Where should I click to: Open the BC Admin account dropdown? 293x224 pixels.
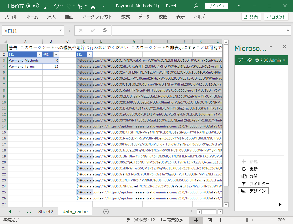274,60
